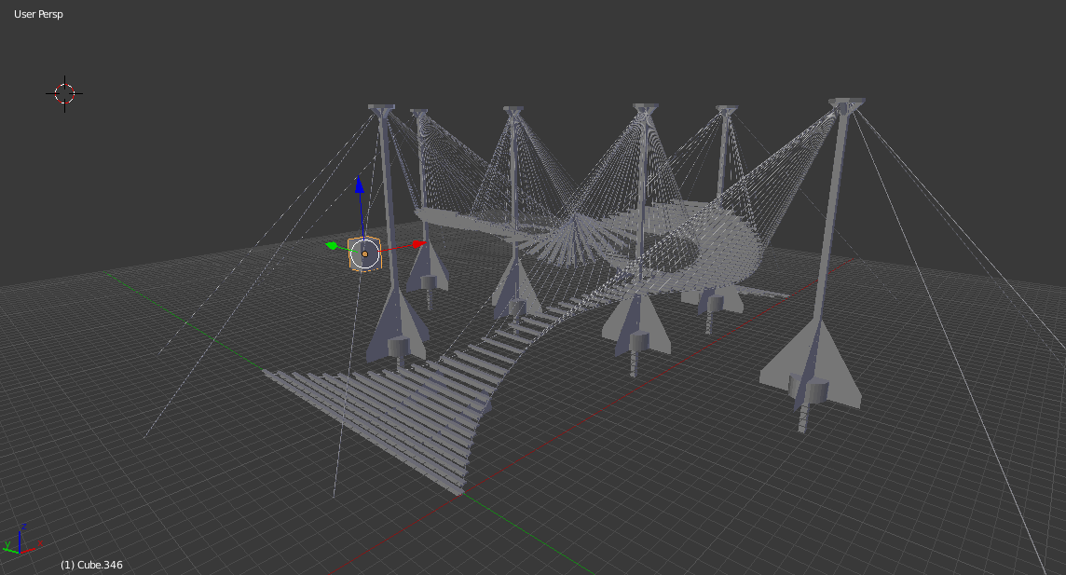Click the Cube.346 object name label
This screenshot has height=575, width=1066.
[91, 565]
